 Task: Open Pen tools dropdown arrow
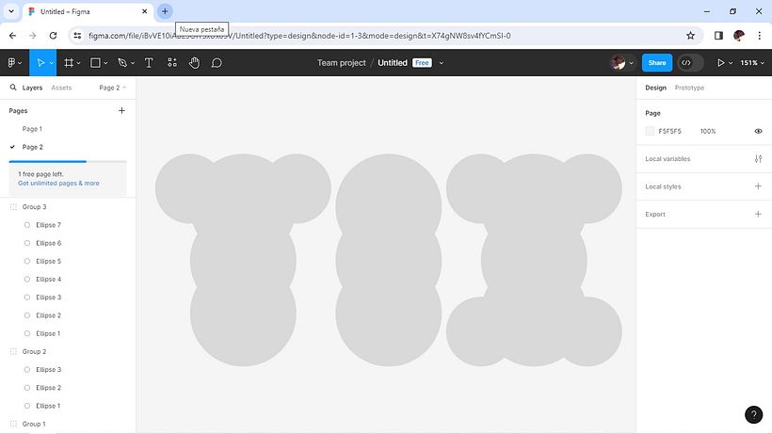pyautogui.click(x=132, y=63)
